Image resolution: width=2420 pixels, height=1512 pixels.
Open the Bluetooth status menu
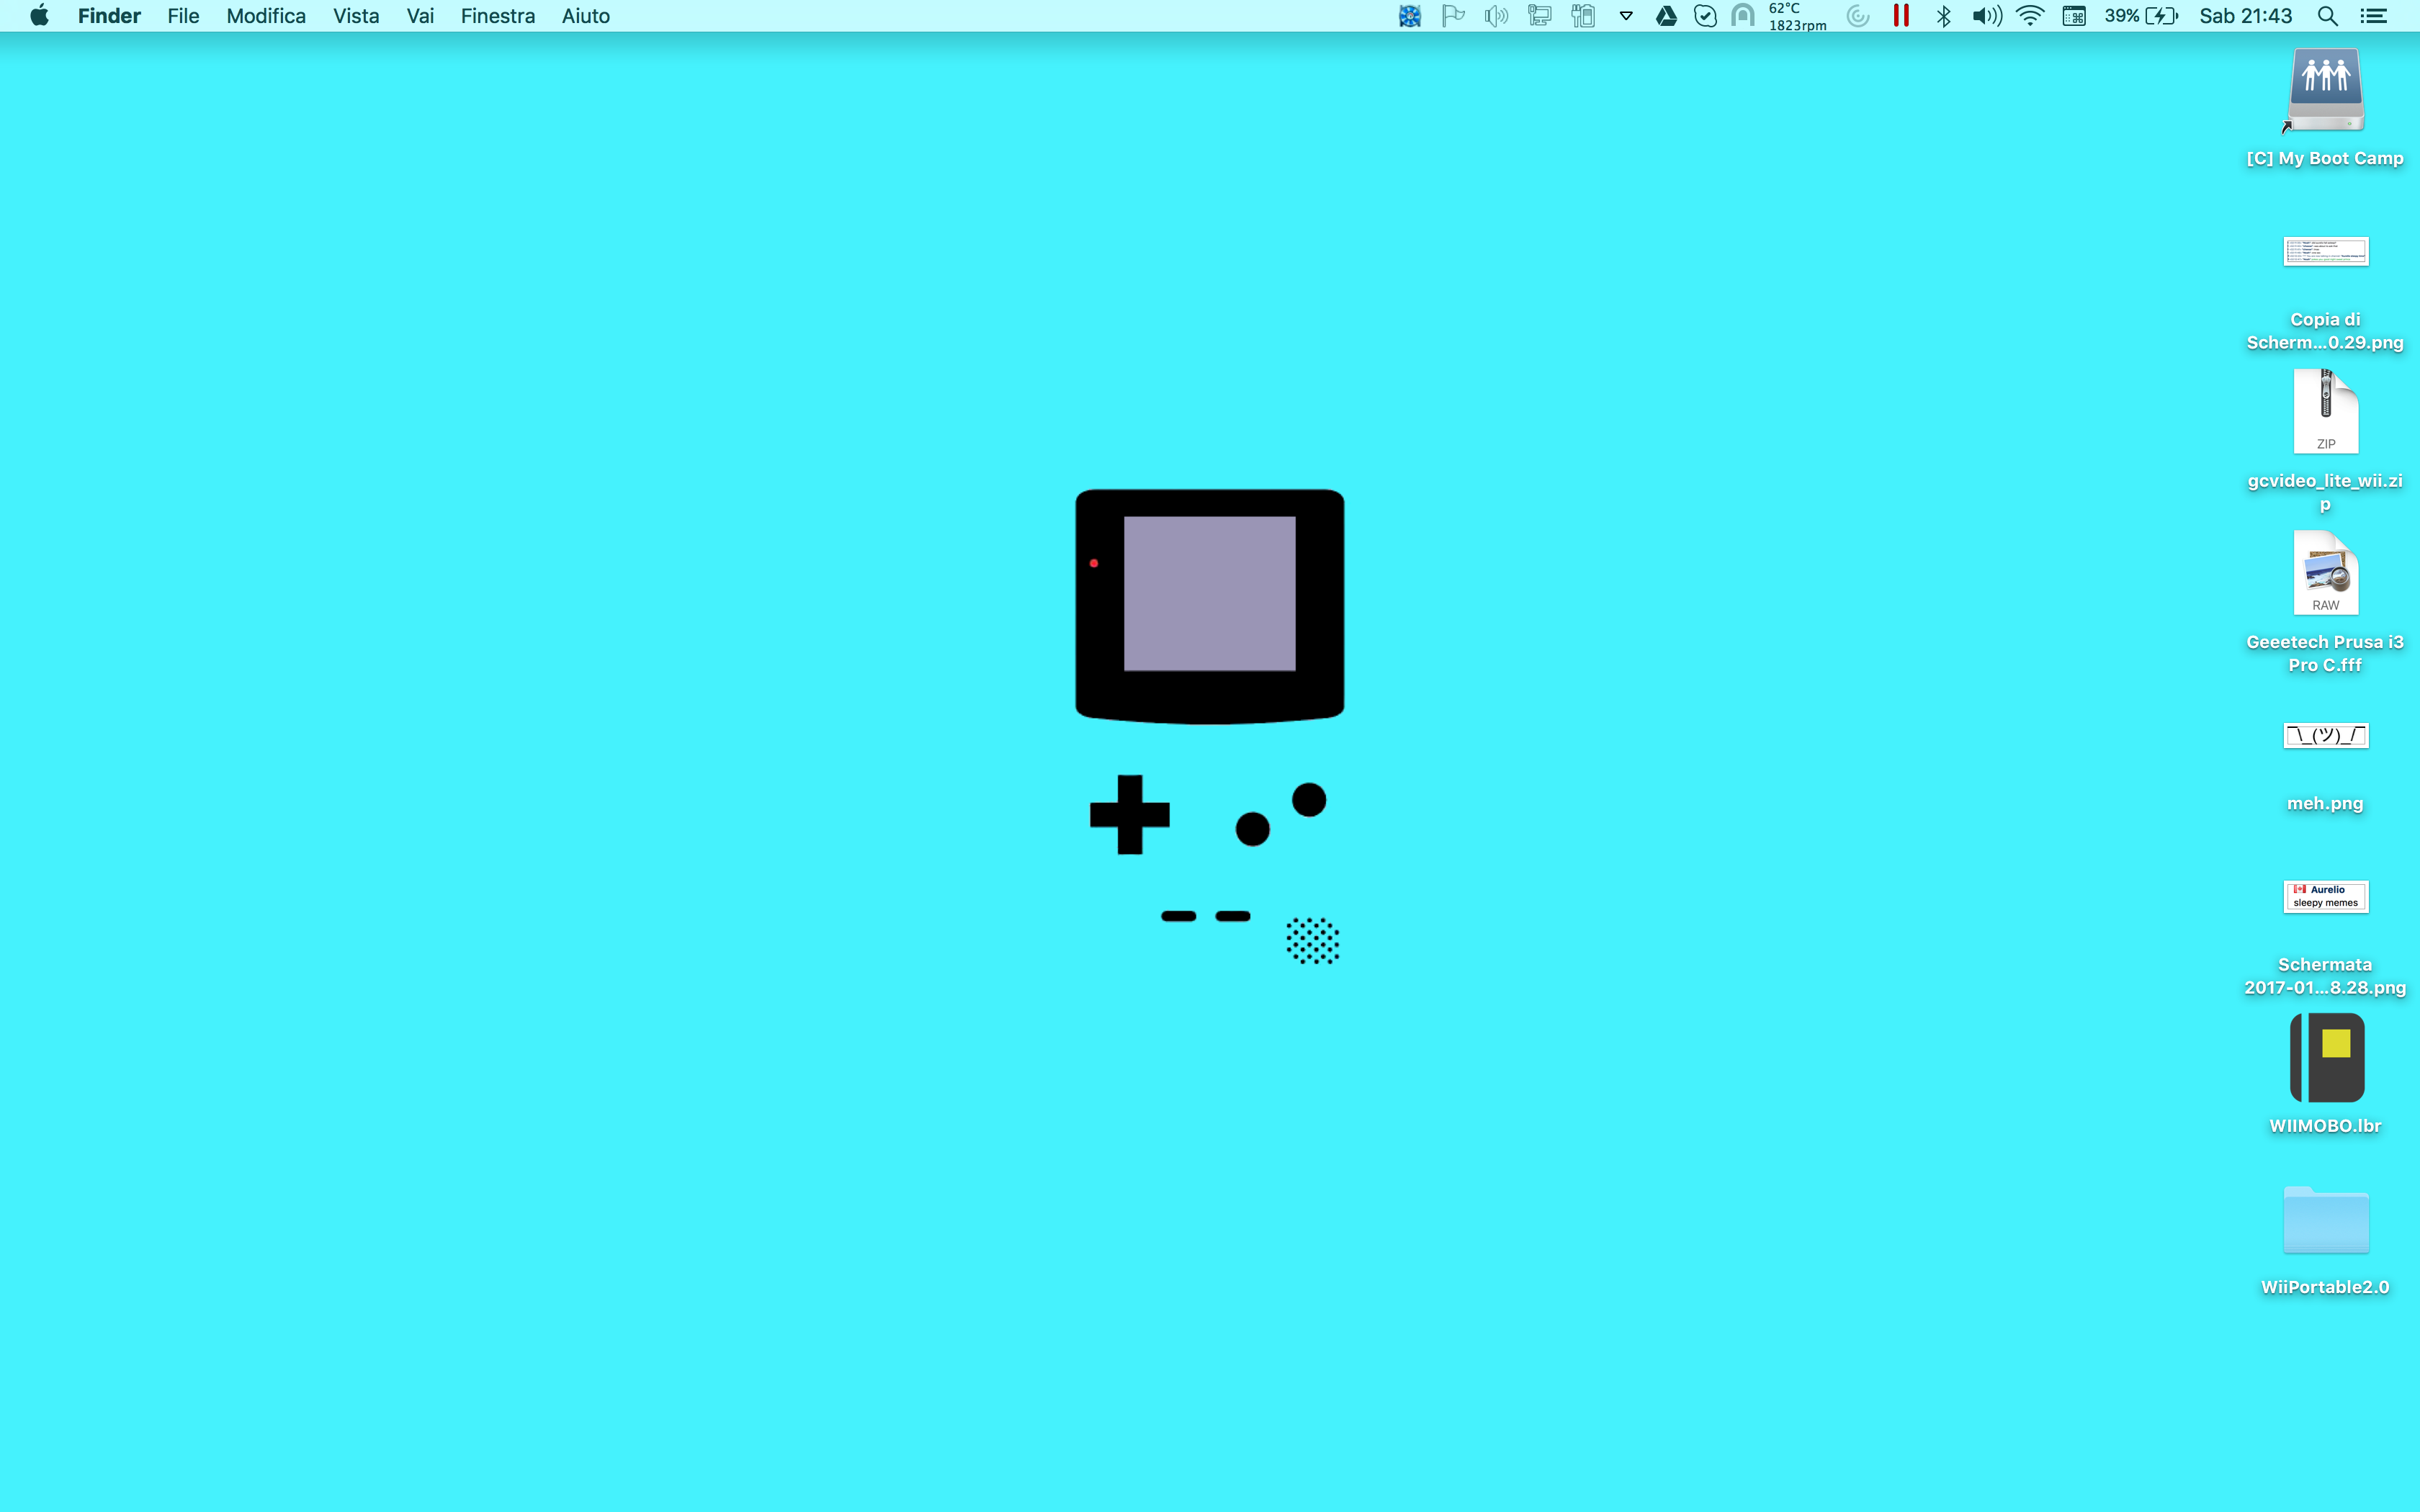click(1943, 16)
